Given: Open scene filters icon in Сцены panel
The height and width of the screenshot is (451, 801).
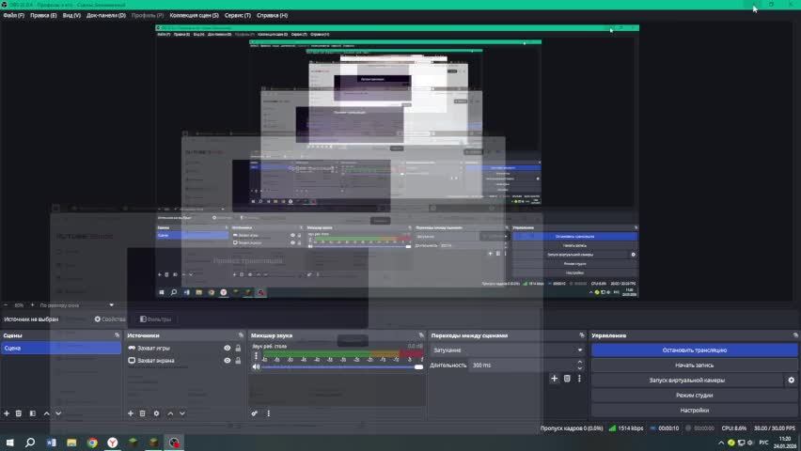Looking at the screenshot, I should pos(33,413).
